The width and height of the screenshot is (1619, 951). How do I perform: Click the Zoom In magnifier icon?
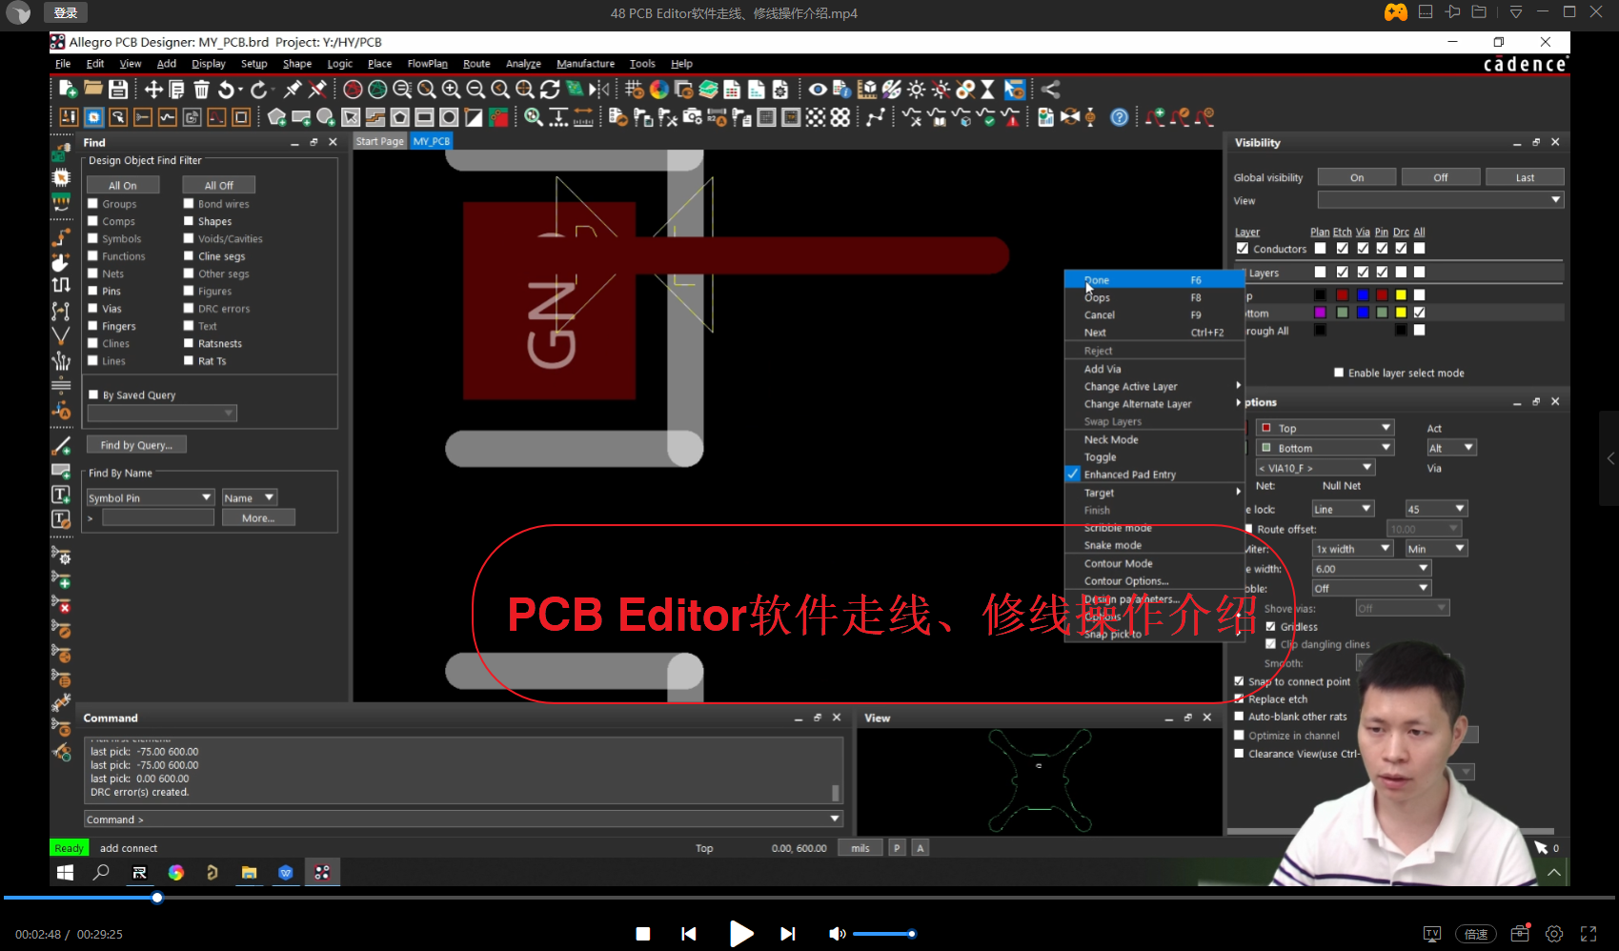click(x=451, y=89)
